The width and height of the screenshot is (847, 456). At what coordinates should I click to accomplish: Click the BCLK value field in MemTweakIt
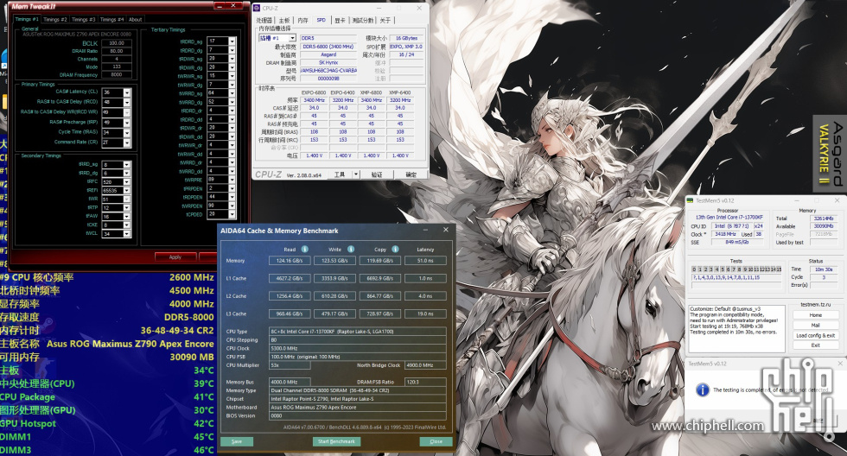click(117, 43)
